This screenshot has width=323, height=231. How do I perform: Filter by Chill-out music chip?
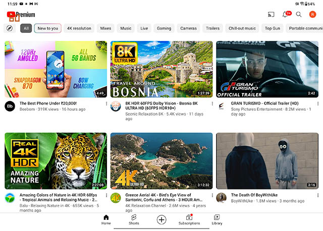pyautogui.click(x=242, y=28)
